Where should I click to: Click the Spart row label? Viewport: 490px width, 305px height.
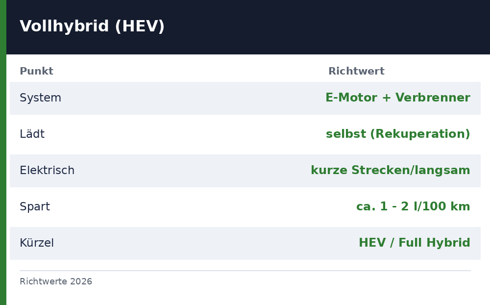point(35,207)
